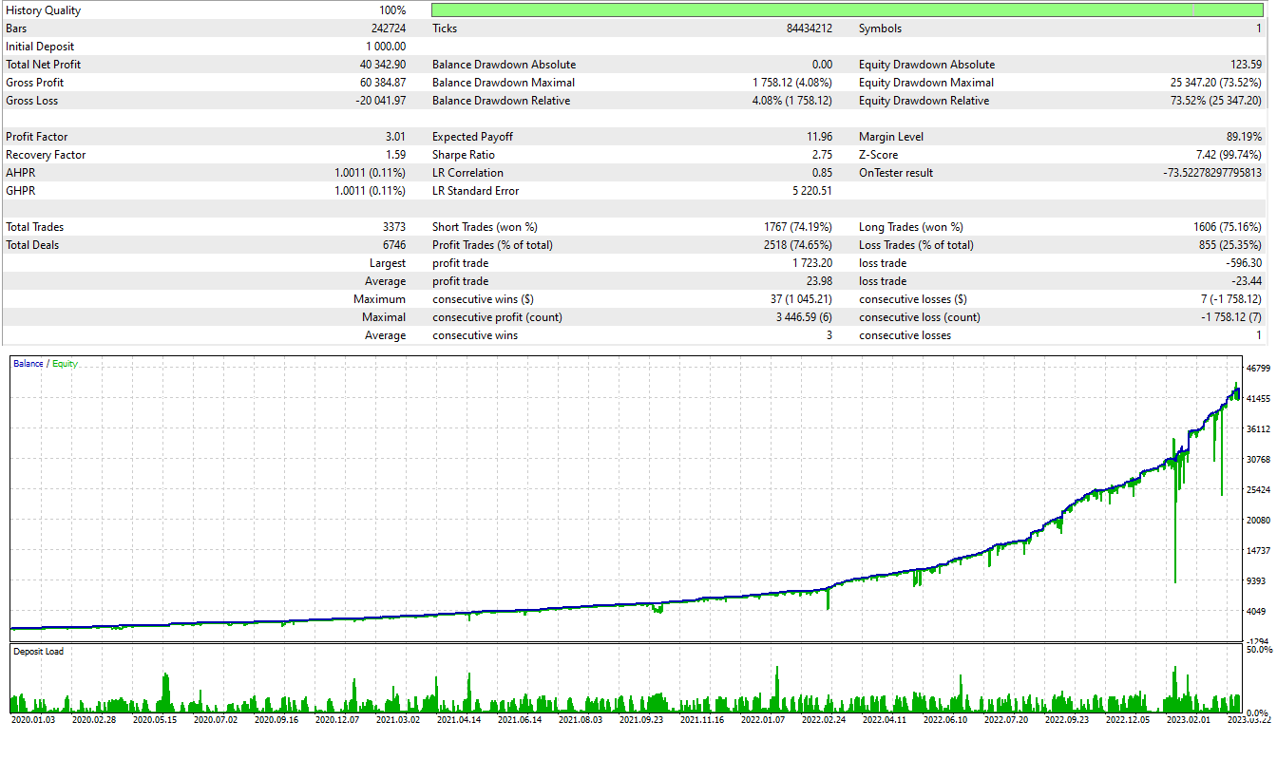This screenshot has height=760, width=1277.
Task: Click date label '2023.02.01' on timeline
Action: [1191, 720]
